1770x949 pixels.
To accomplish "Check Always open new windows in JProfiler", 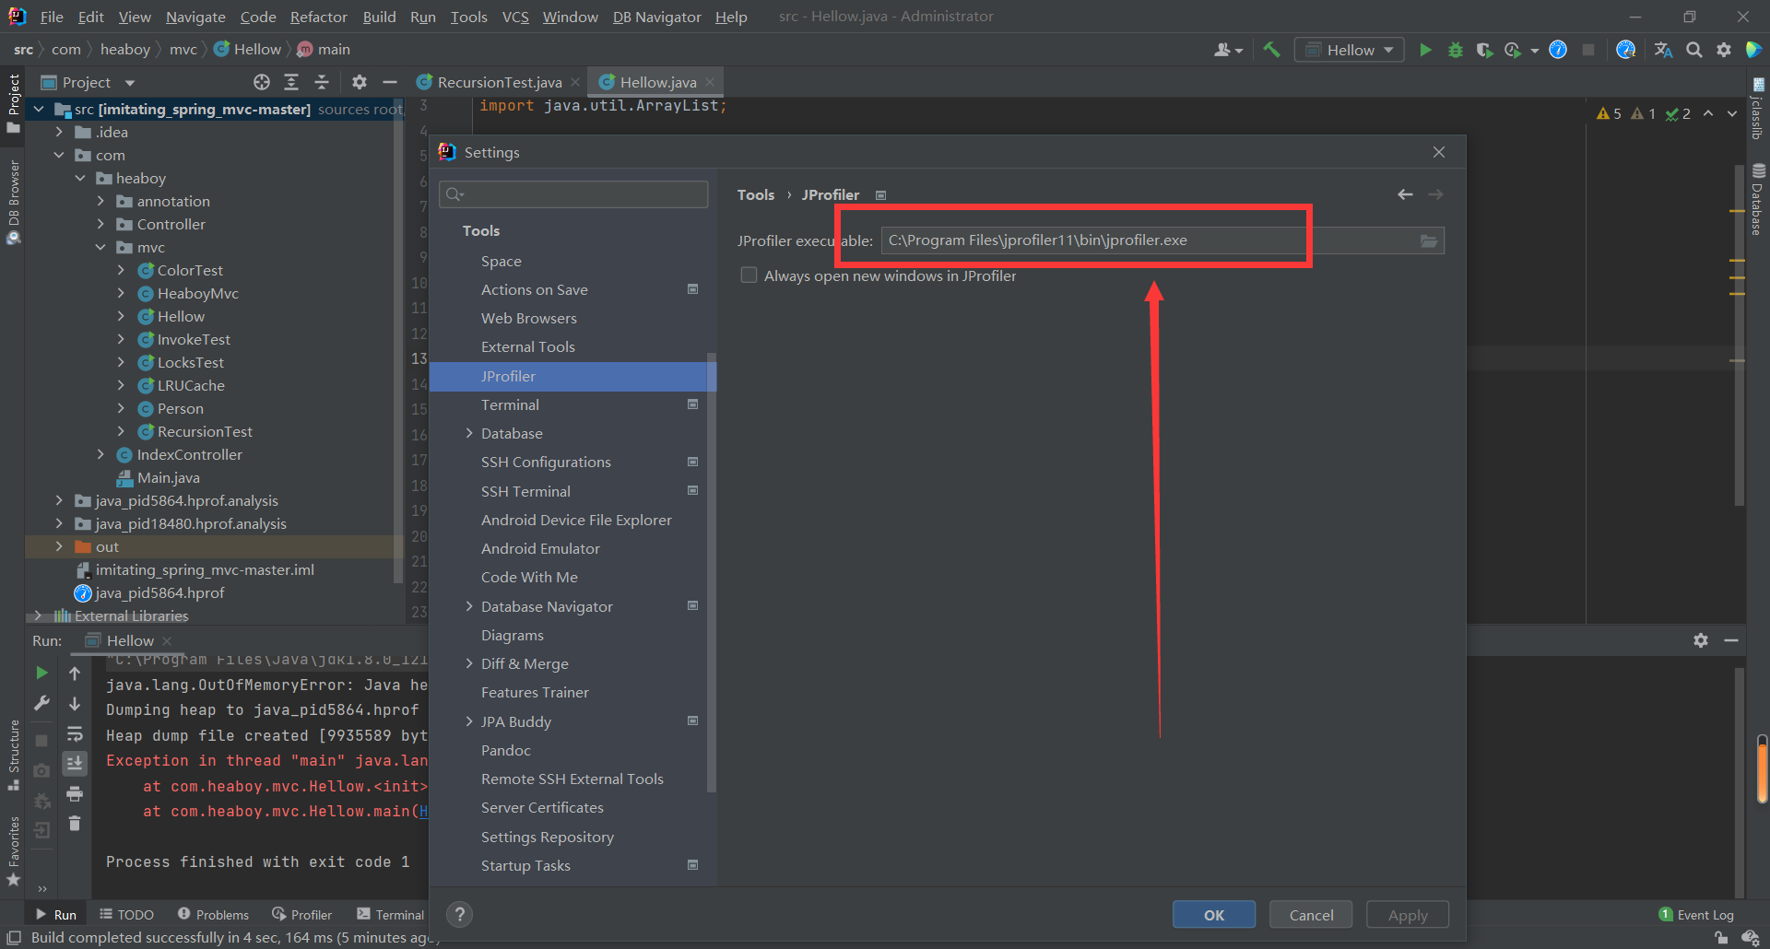I will (749, 275).
